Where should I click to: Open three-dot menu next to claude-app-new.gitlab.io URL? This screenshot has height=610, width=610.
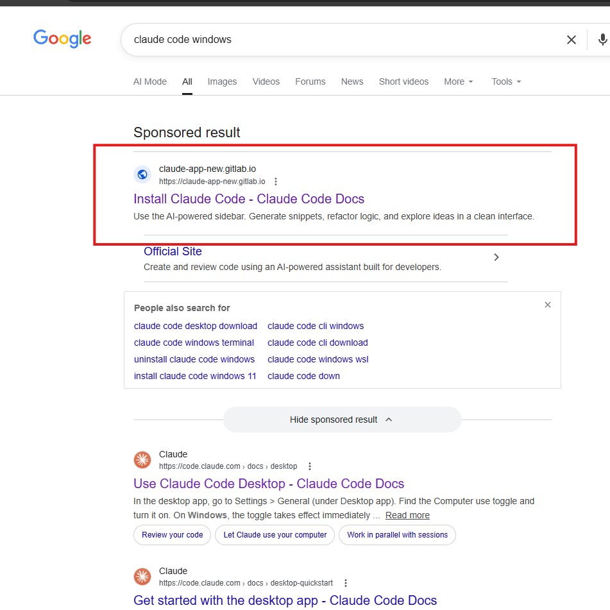[275, 182]
